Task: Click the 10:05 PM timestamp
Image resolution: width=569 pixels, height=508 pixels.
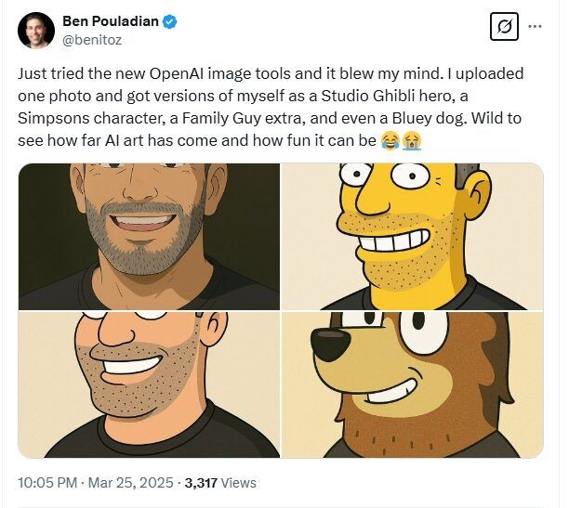Action: pyautogui.click(x=46, y=483)
